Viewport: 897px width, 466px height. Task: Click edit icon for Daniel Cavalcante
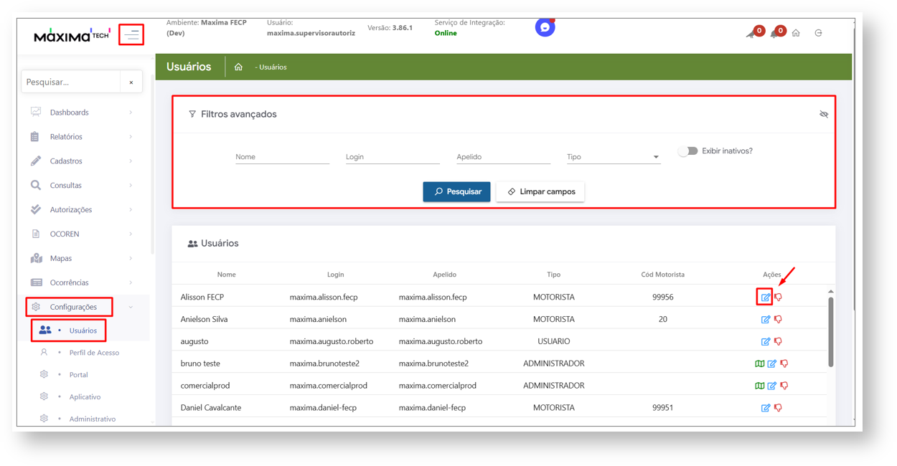coord(765,408)
